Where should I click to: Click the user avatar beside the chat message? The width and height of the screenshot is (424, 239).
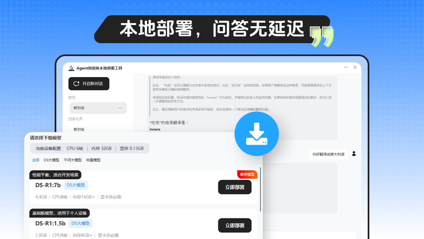(354, 154)
